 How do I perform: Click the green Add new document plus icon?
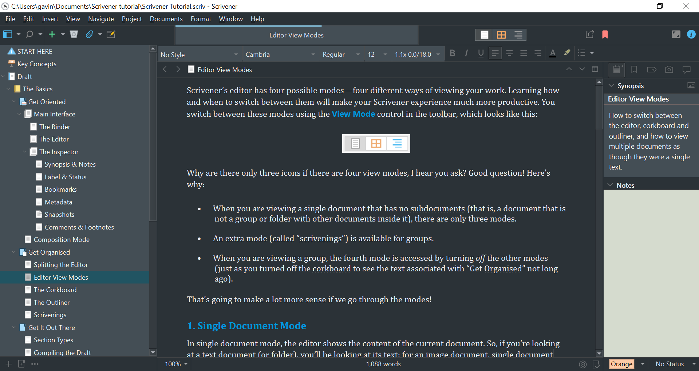point(52,34)
